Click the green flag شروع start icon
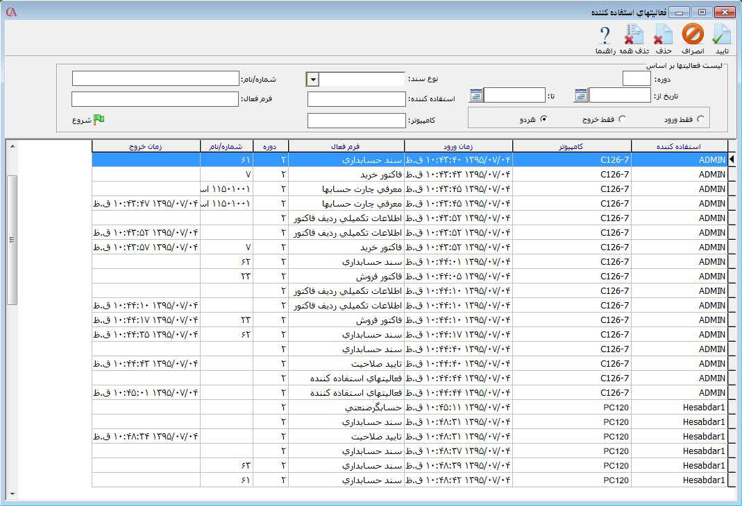This screenshot has width=742, height=506. (99, 119)
